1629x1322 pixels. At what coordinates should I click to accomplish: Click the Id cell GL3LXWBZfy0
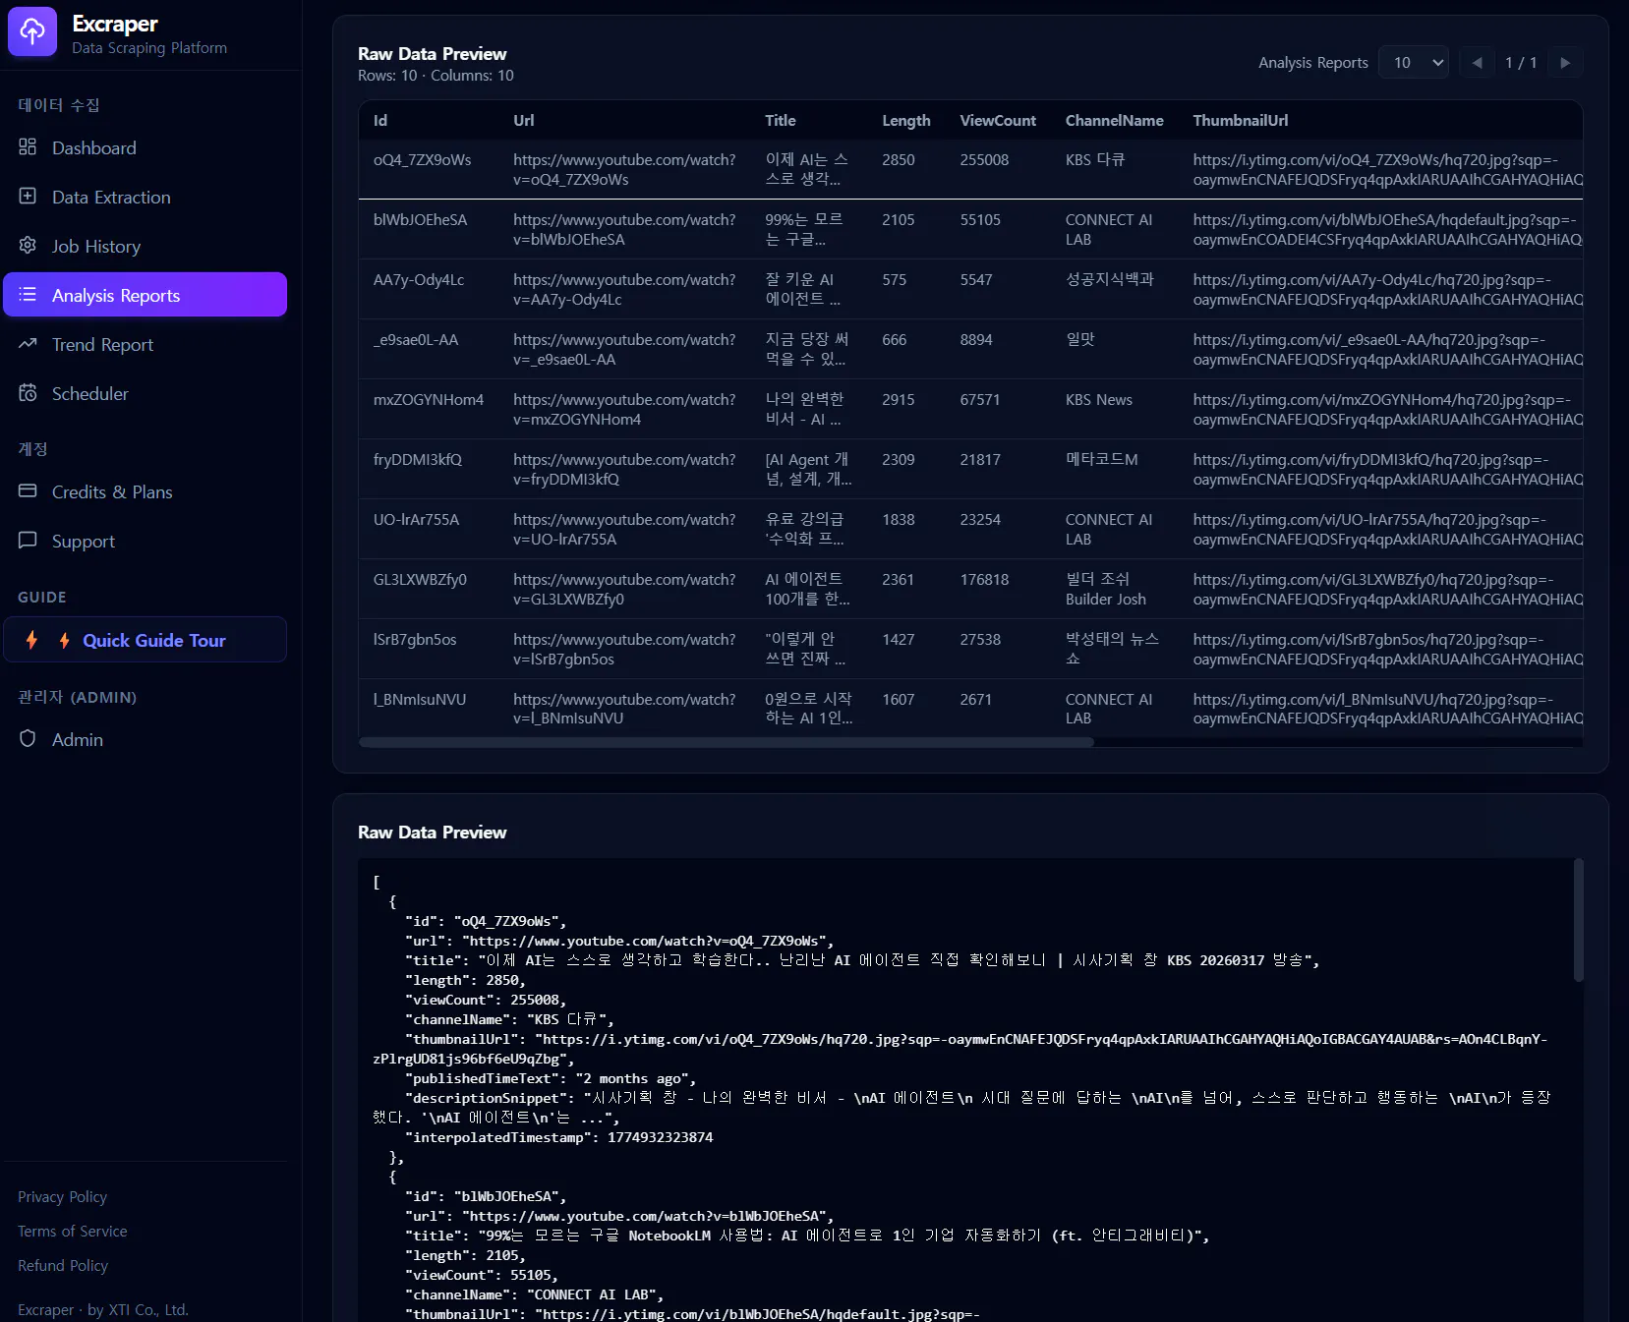[x=421, y=580]
